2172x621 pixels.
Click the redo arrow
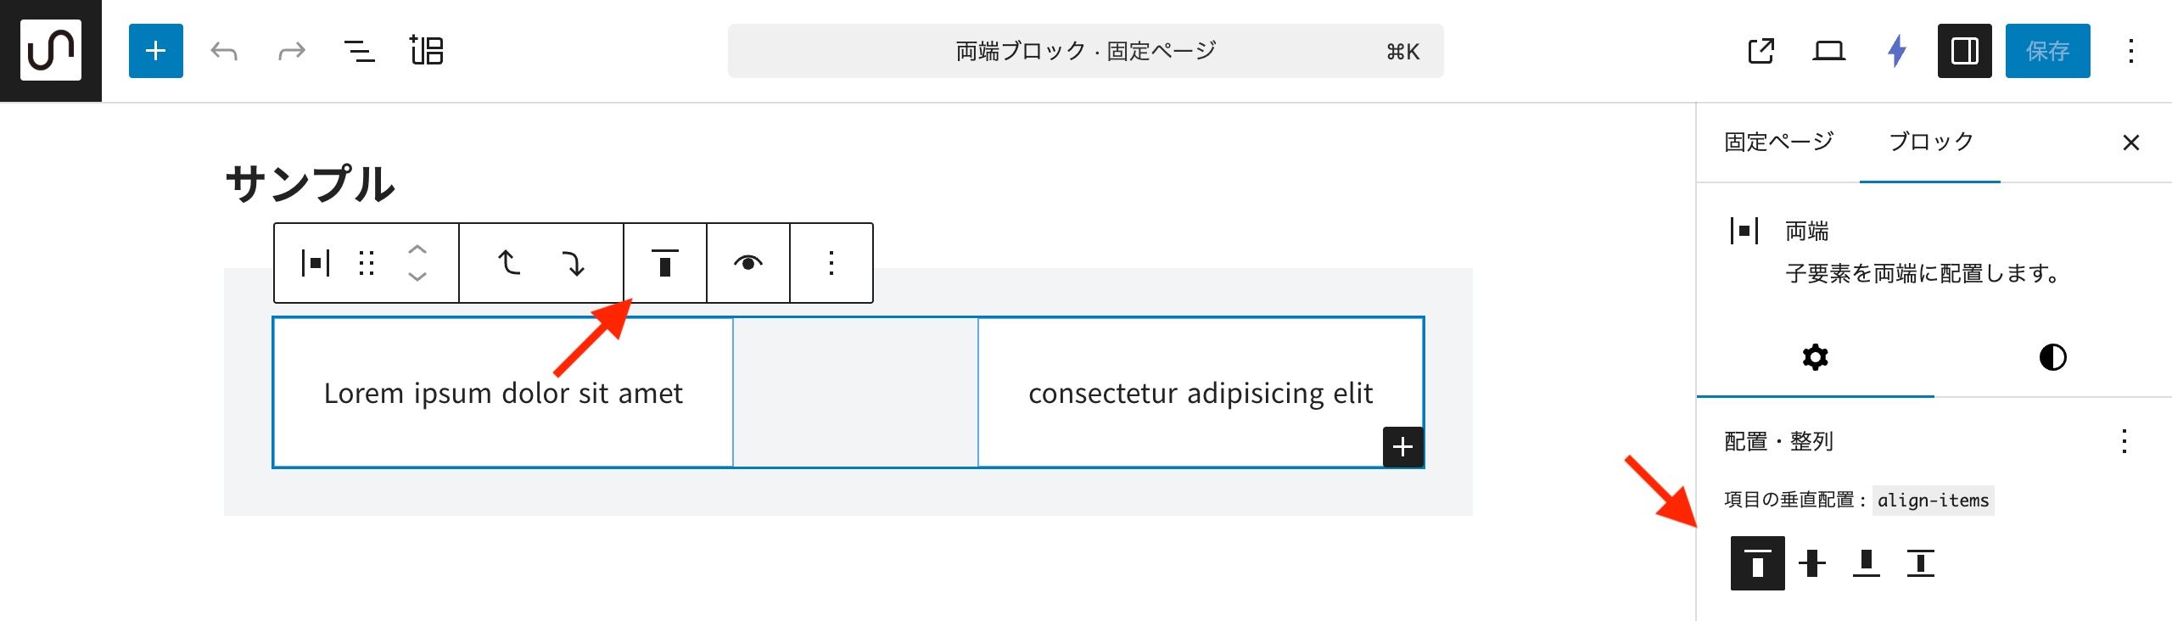pyautogui.click(x=291, y=51)
